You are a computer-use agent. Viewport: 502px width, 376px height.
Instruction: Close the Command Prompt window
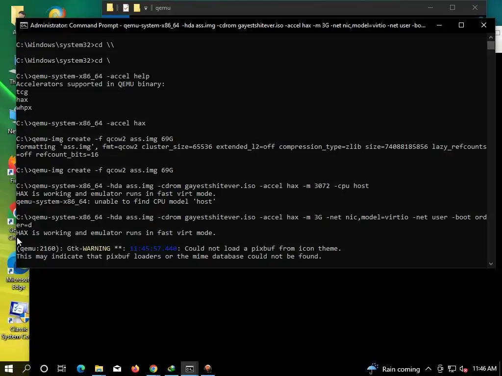[484, 25]
